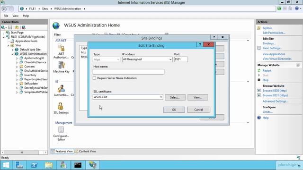303x170 pixels.
Task: Click the Restart website icon
Action: [259, 70]
